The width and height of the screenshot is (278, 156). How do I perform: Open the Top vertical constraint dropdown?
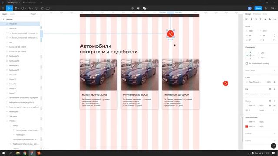[x=262, y=58]
